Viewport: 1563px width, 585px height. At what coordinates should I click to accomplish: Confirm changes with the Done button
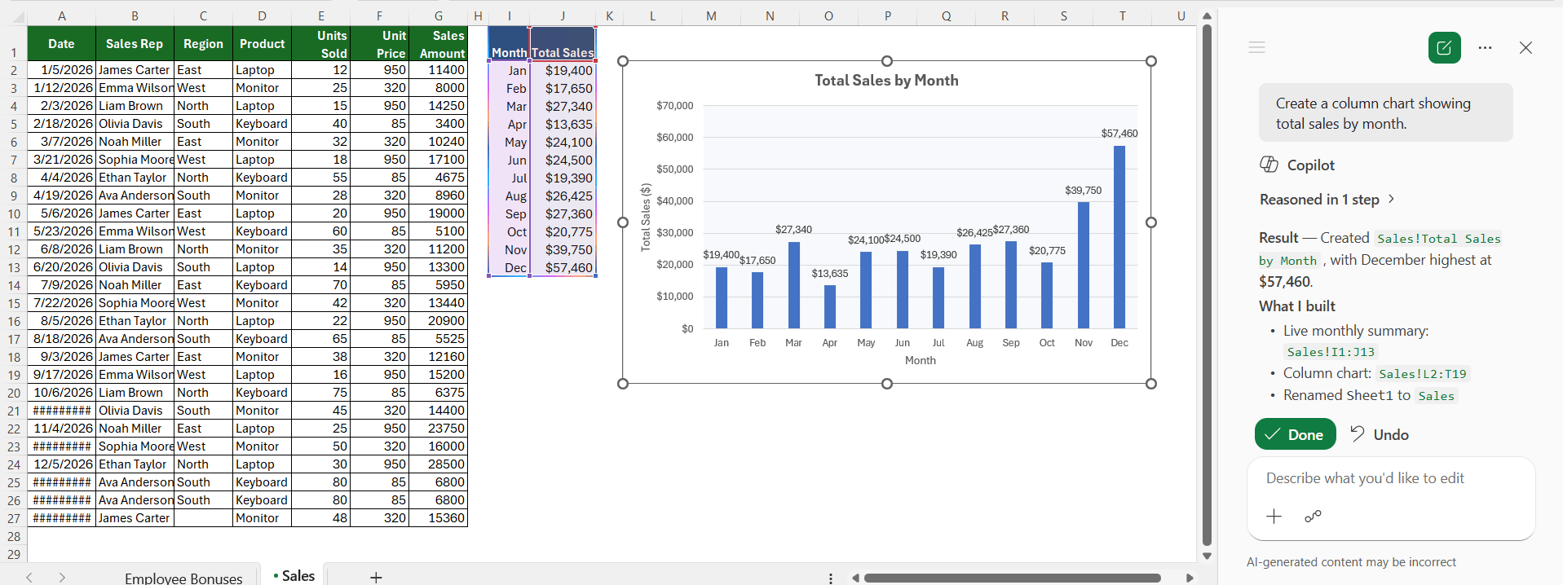click(1295, 434)
